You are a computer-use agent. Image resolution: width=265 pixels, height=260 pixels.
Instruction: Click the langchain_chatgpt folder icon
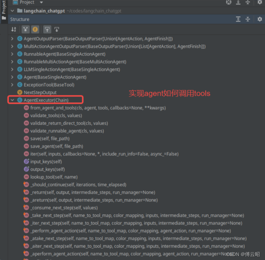click(20, 11)
